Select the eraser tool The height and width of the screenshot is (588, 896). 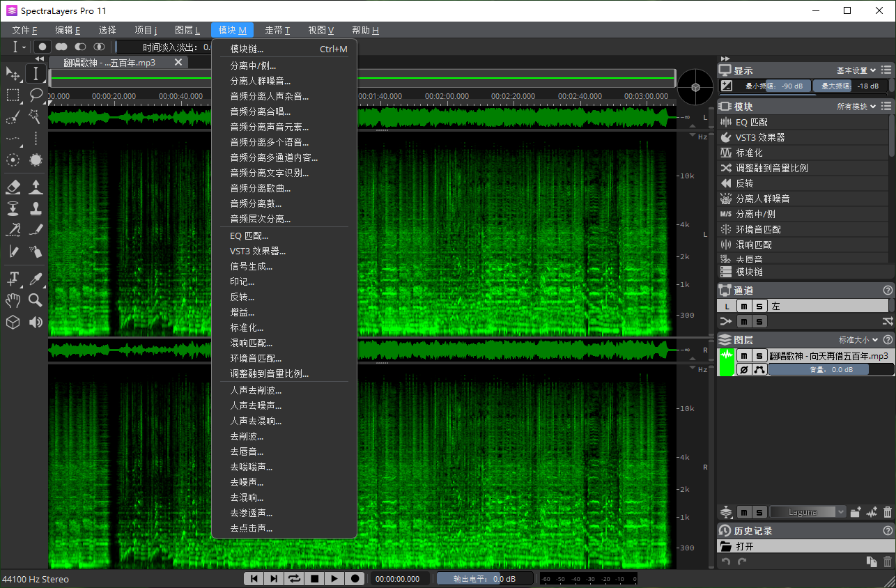coord(13,187)
